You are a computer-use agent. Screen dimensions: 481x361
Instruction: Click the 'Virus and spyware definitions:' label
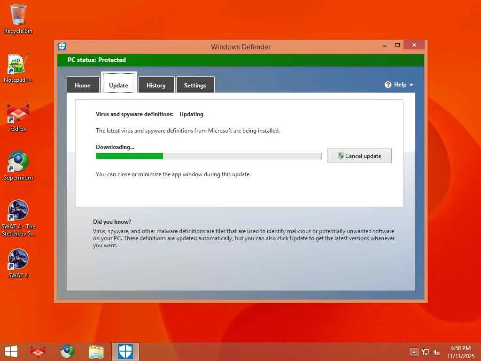(x=135, y=114)
